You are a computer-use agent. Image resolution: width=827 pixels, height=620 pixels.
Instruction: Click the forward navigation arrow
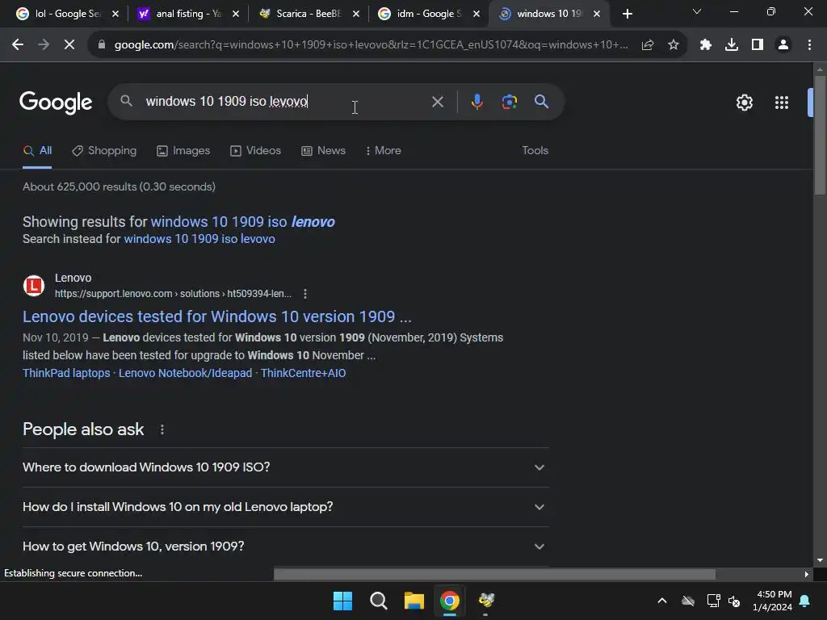[44, 45]
